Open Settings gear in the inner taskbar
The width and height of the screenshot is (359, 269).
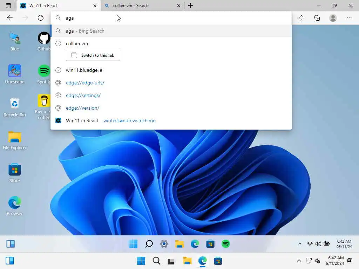[x=164, y=244]
